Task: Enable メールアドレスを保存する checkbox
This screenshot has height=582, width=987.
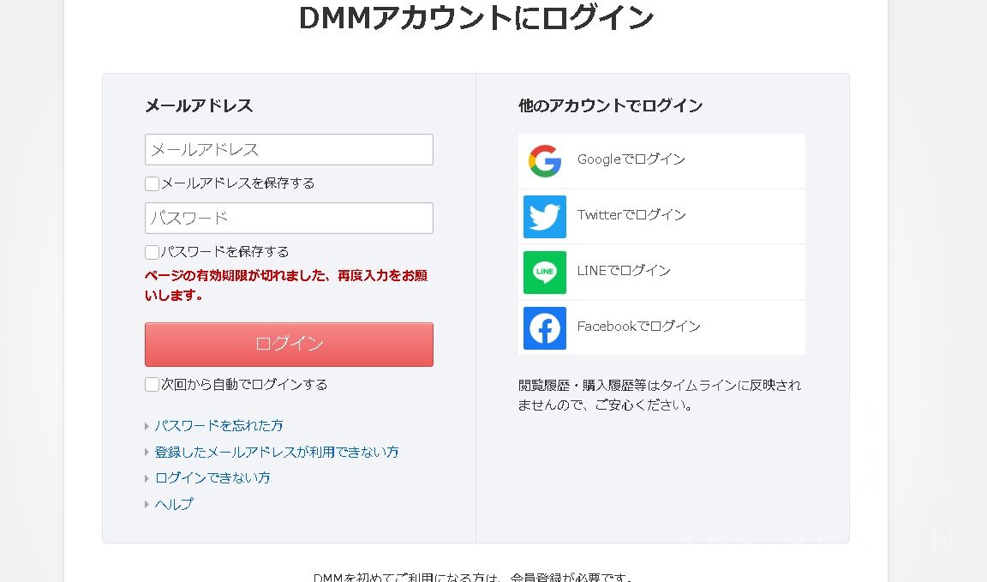Action: (152, 183)
